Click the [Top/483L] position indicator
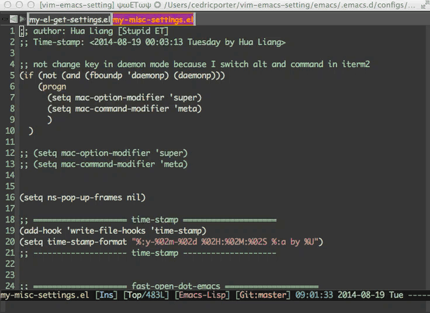Viewport: 430px width, 313px height. point(146,295)
